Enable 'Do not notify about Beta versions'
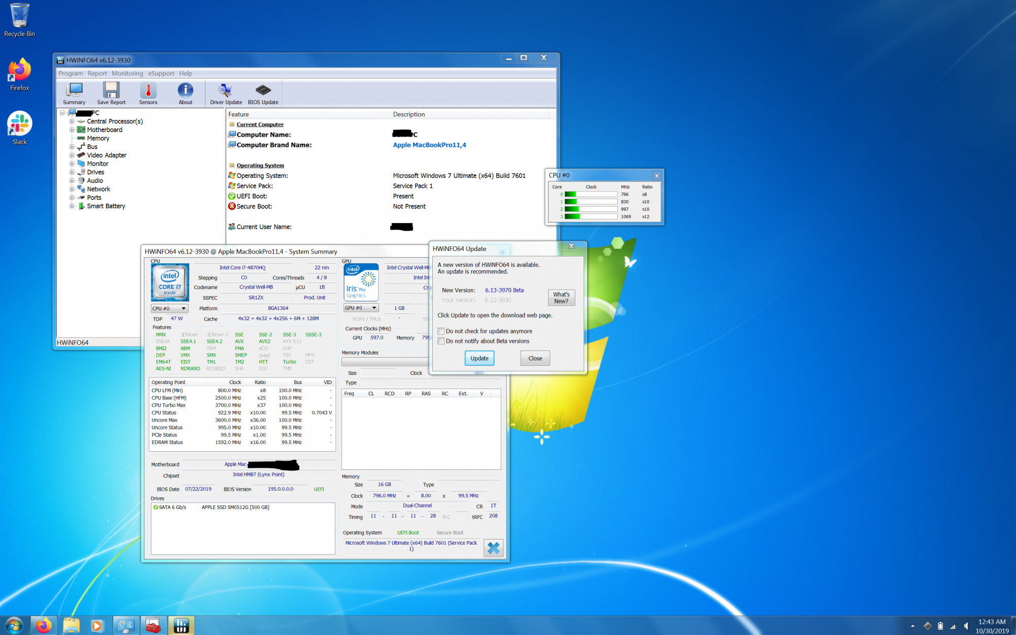Screen dimensions: 1016x635 [441, 341]
